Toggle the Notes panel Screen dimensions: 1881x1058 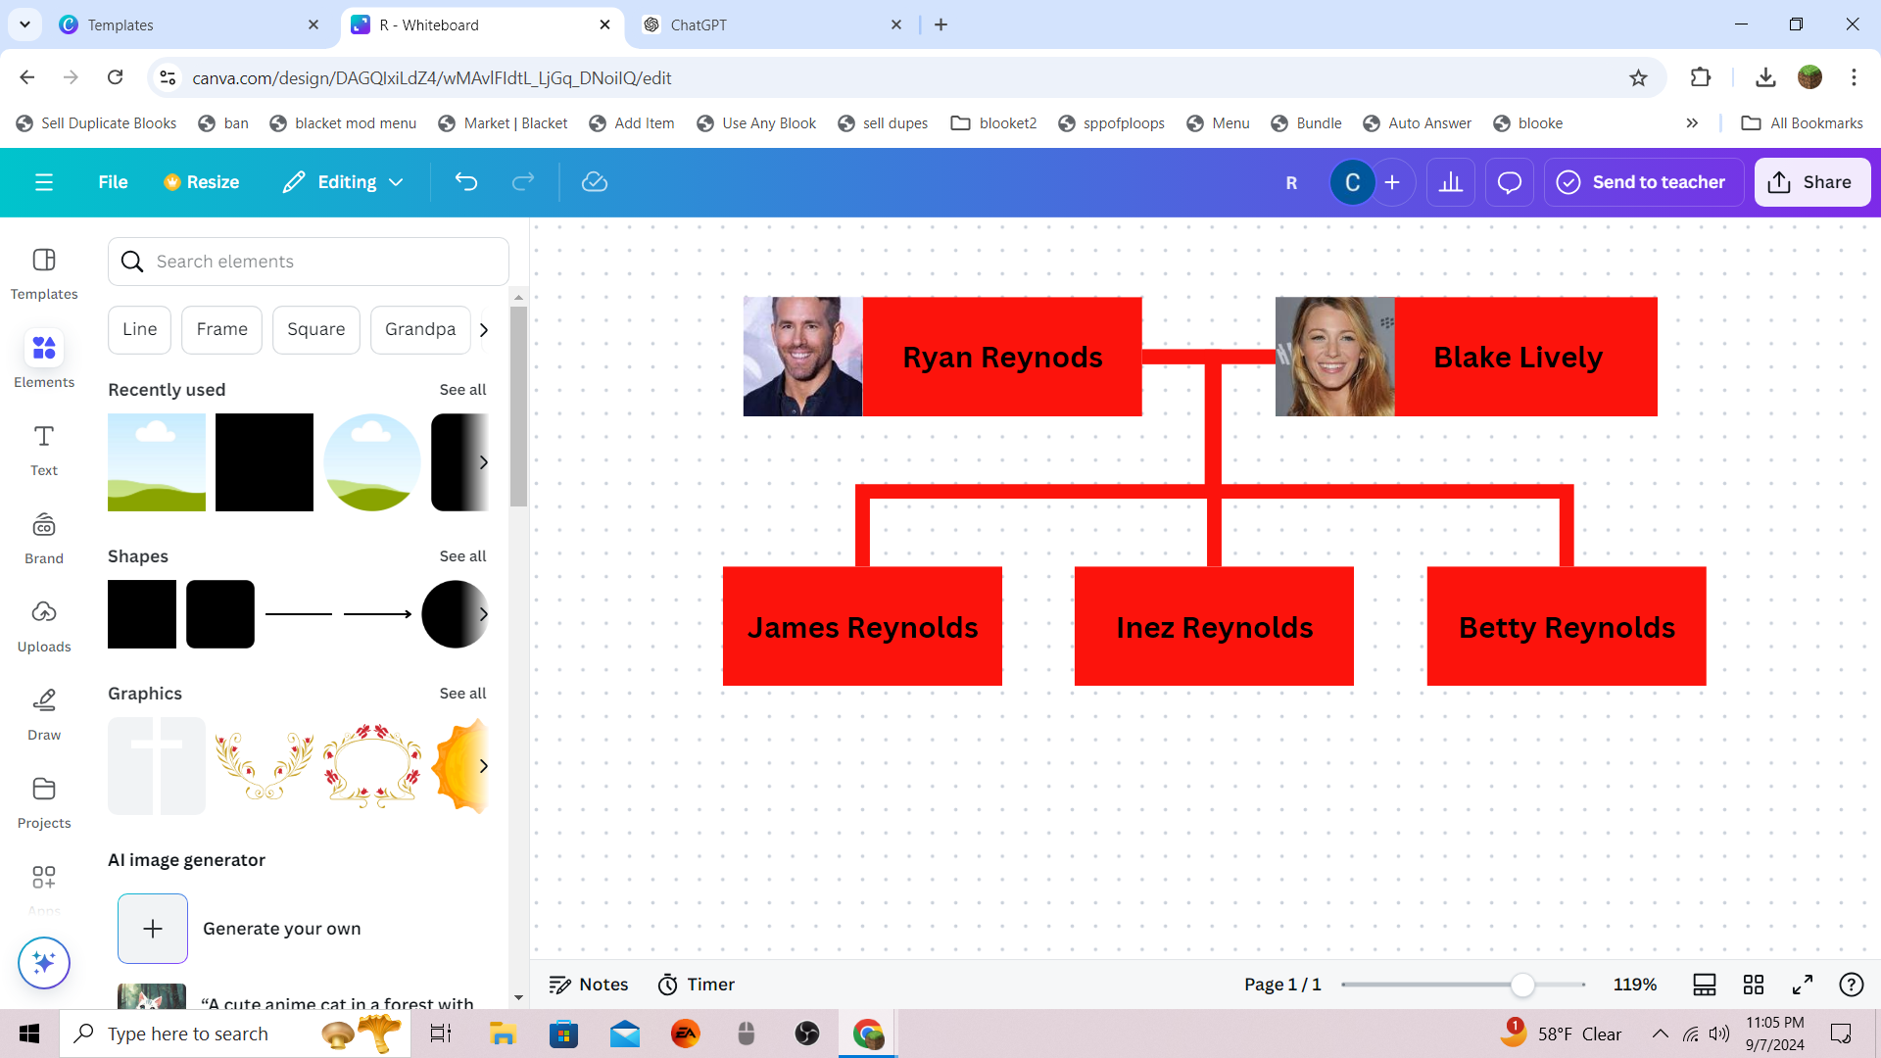click(x=588, y=985)
